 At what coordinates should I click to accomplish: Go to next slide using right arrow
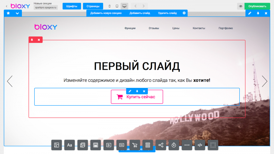coord(264,81)
